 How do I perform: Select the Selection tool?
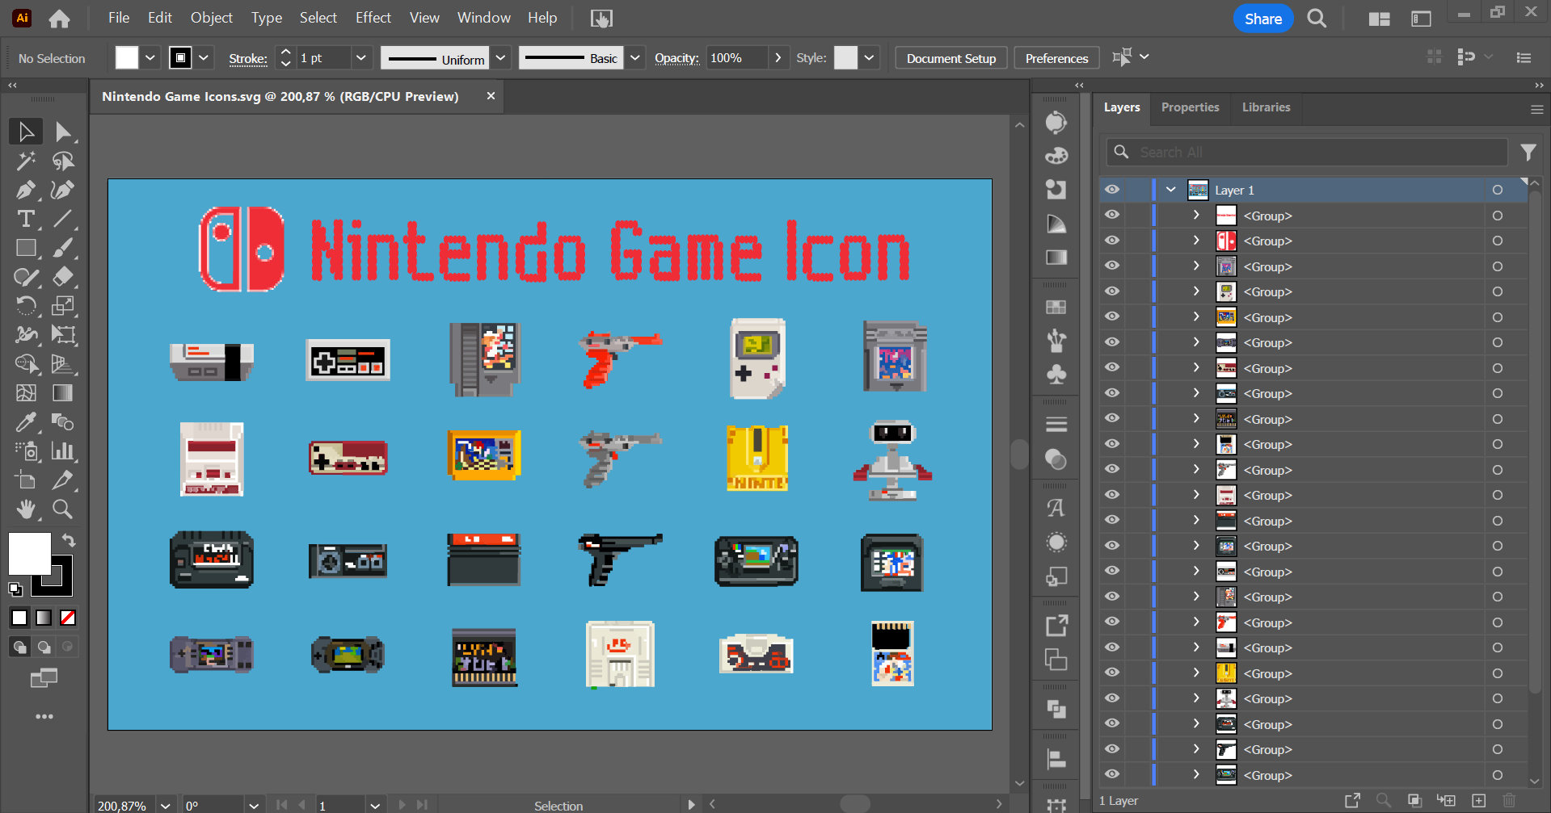pos(26,131)
